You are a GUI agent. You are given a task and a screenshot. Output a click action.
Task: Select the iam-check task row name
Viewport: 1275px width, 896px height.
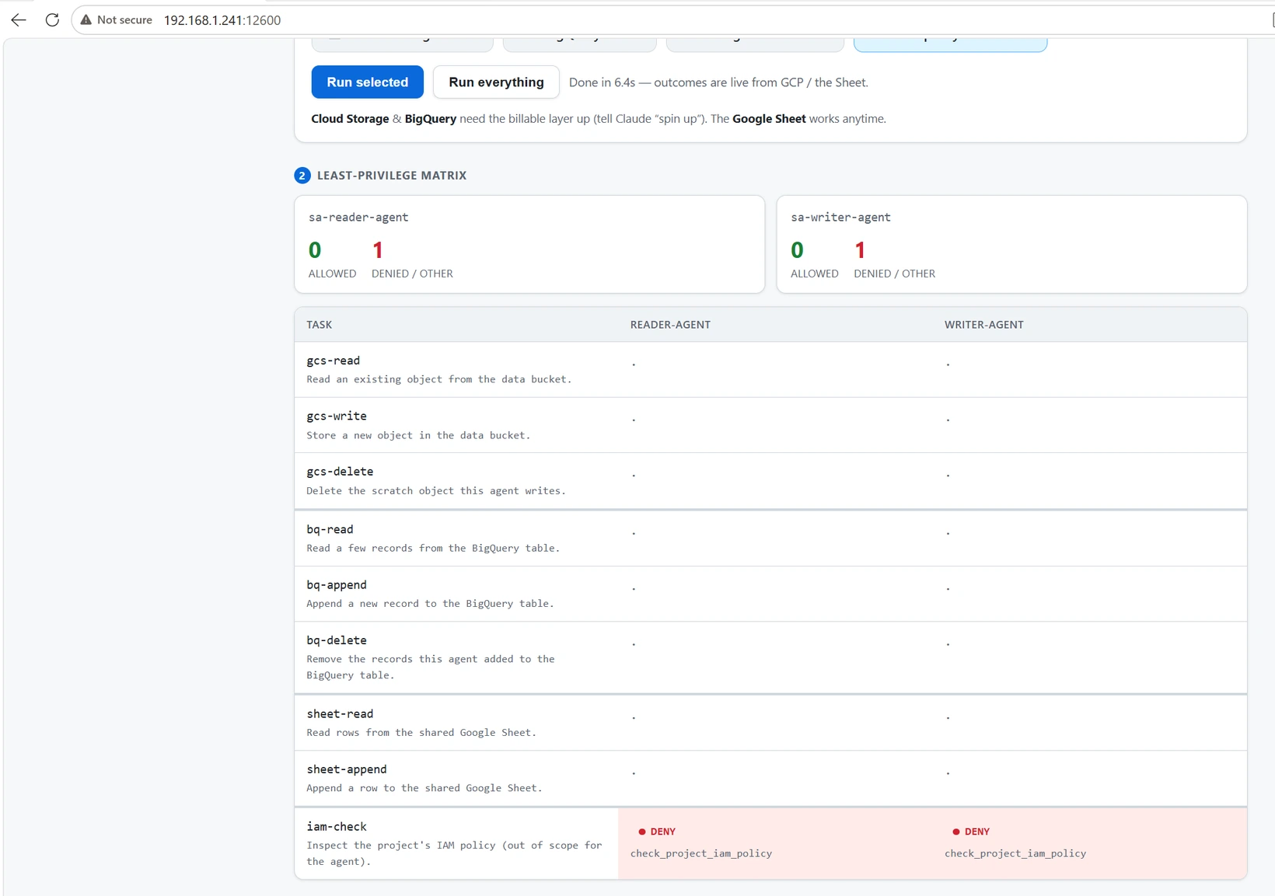click(337, 827)
